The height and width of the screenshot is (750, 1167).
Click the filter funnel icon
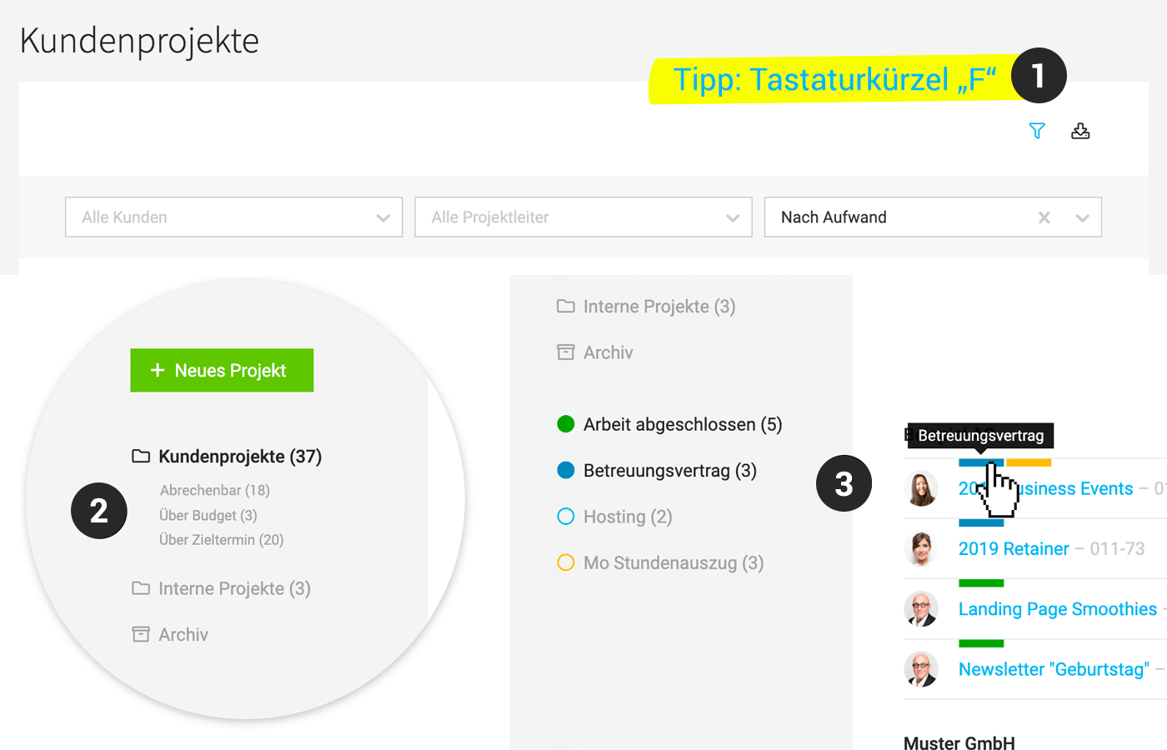click(x=1037, y=131)
